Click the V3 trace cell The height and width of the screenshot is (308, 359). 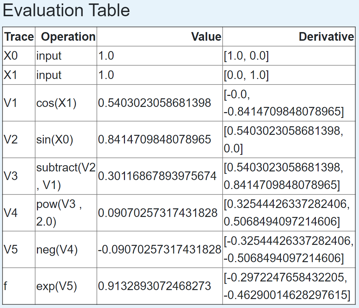point(19,176)
